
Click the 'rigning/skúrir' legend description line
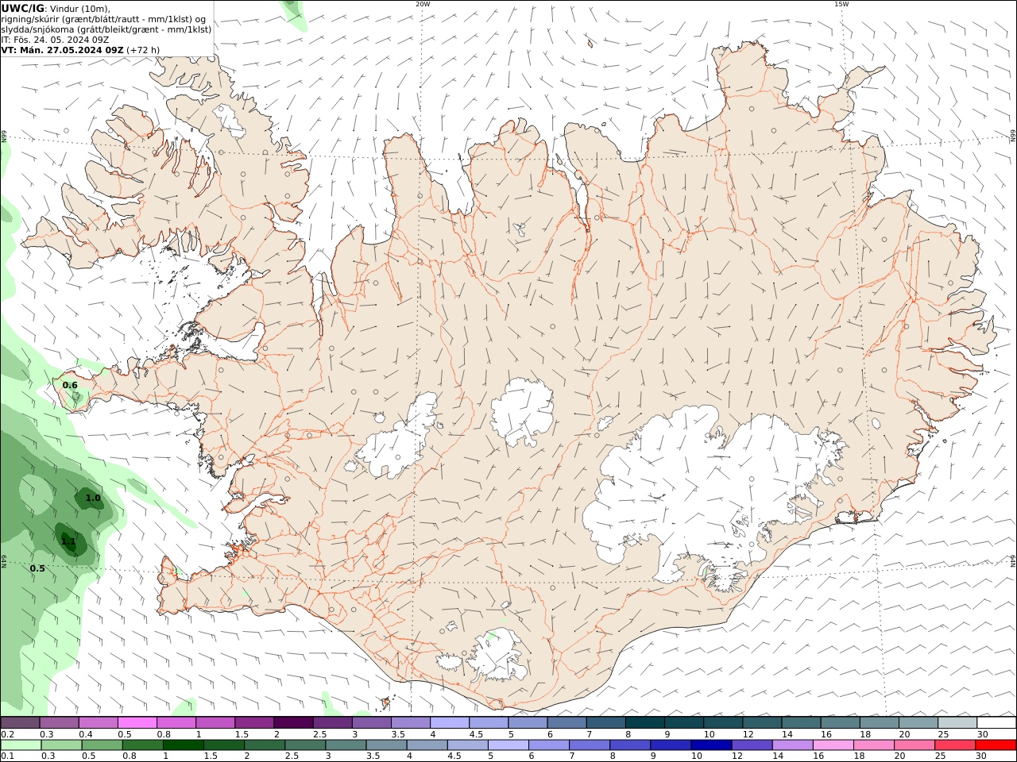click(x=103, y=19)
